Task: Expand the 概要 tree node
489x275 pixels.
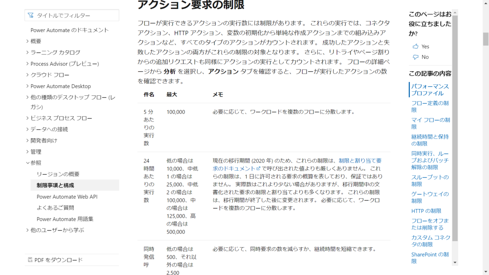Action: (27, 41)
